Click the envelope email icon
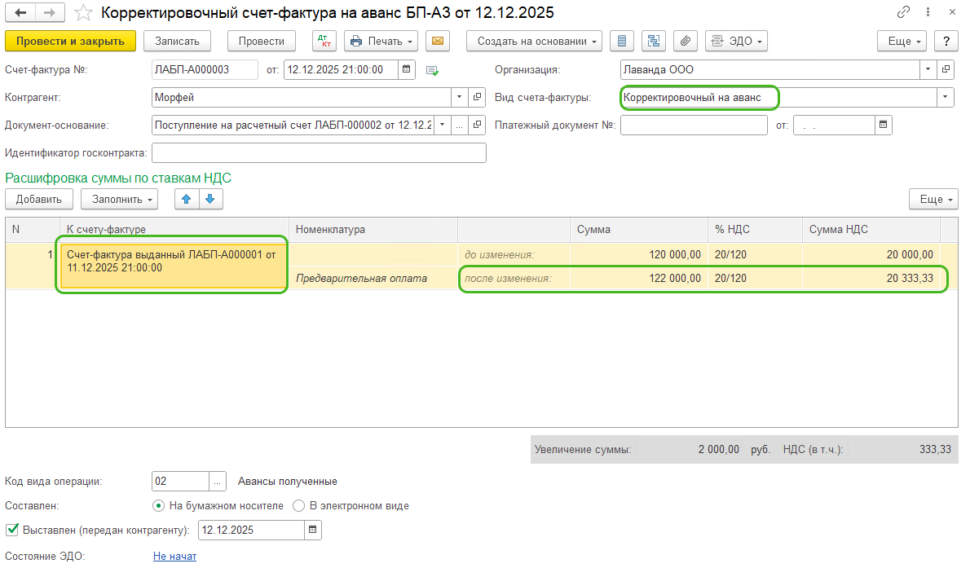Screen dimensions: 970x568 click(438, 42)
